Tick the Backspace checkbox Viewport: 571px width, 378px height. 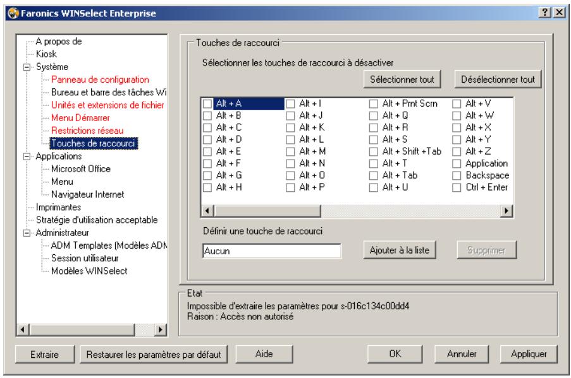click(457, 175)
